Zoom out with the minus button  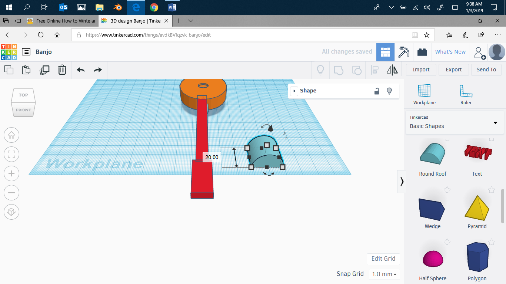pos(11,193)
